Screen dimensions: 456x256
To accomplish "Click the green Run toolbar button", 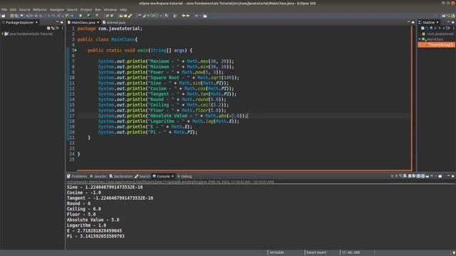I will point(81,16).
